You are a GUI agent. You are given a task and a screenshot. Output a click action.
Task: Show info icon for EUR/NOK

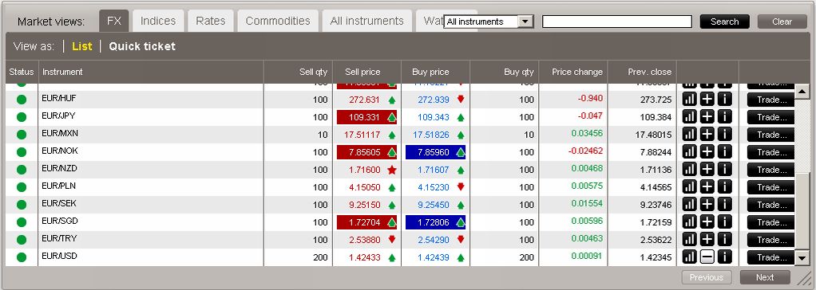(x=724, y=151)
